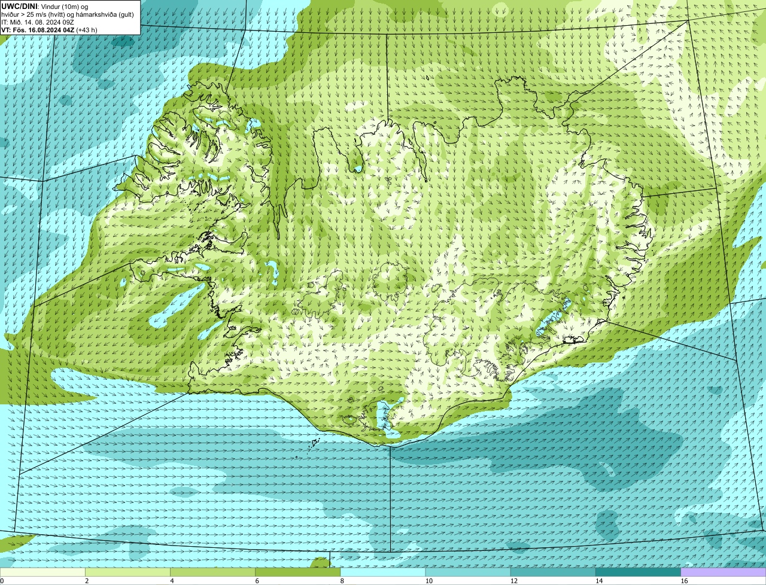The image size is (766, 585).
Task: Click the dark teal 14–16 m/s legend color
Action: pyautogui.click(x=639, y=572)
